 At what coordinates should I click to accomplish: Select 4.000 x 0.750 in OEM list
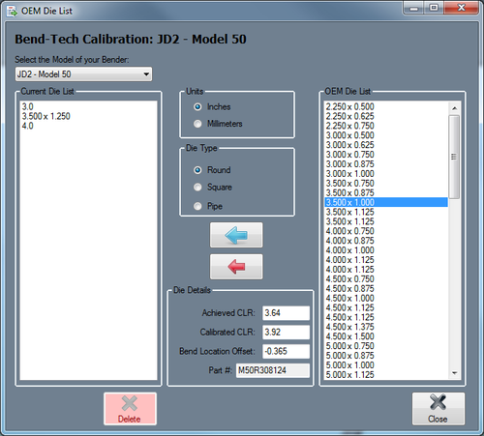pos(386,231)
